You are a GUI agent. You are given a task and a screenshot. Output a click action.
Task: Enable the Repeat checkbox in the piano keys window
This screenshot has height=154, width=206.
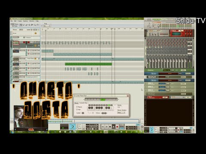(77, 107)
